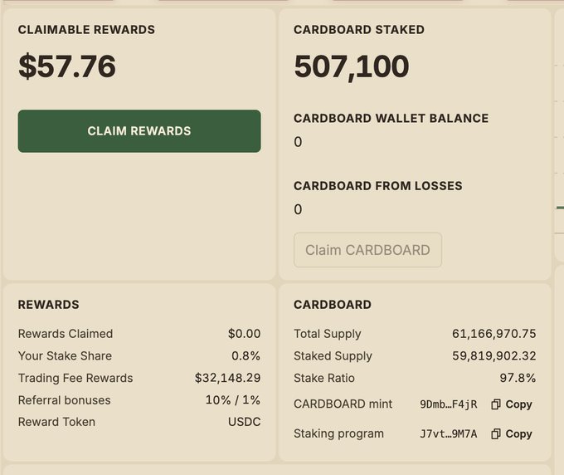This screenshot has height=475, width=564.
Task: Click the Staked Supply label
Action: coord(333,355)
